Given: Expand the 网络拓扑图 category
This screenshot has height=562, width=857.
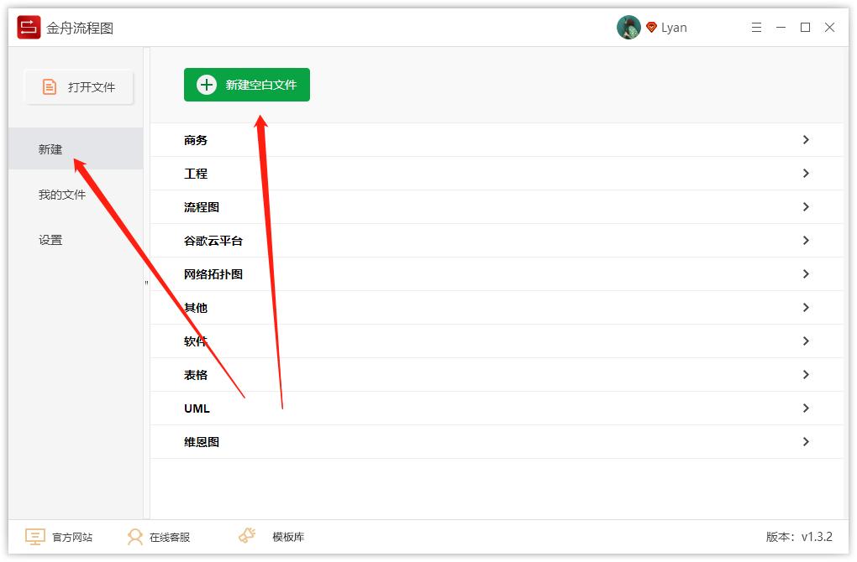Looking at the screenshot, I should click(806, 273).
